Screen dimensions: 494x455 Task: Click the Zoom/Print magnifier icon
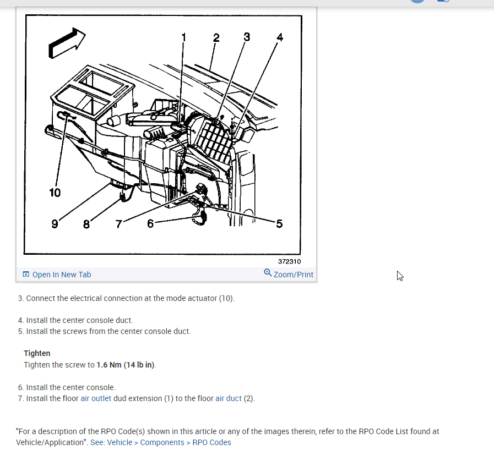click(268, 272)
